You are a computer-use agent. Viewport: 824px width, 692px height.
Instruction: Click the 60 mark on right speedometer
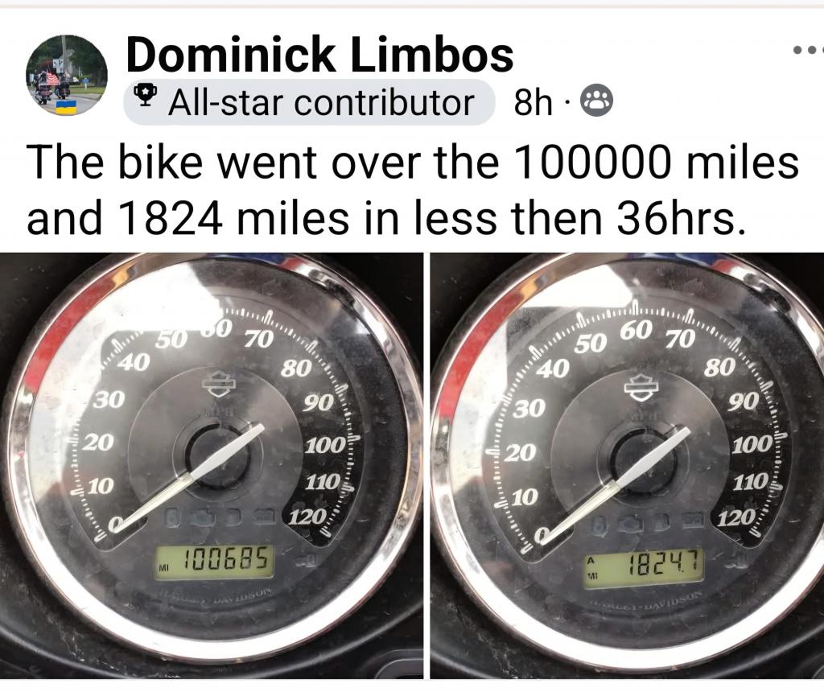[x=637, y=331]
